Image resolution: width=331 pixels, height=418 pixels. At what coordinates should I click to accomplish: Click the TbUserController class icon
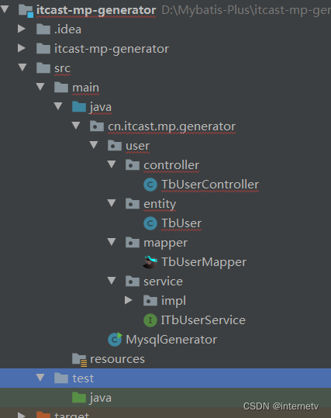pos(150,185)
